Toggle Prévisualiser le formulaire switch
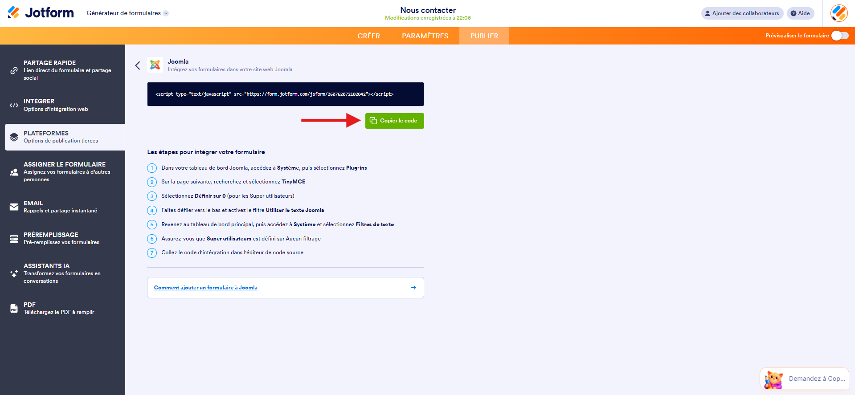This screenshot has width=855, height=395. point(840,36)
